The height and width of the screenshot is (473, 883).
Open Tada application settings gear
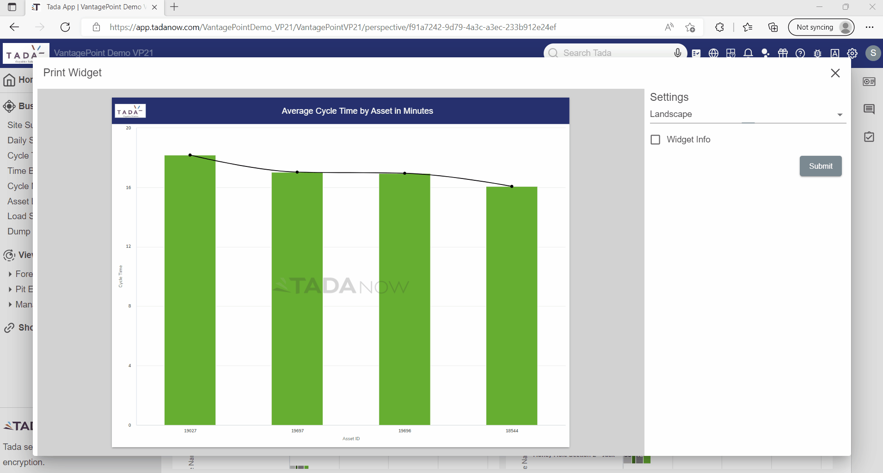(x=852, y=53)
